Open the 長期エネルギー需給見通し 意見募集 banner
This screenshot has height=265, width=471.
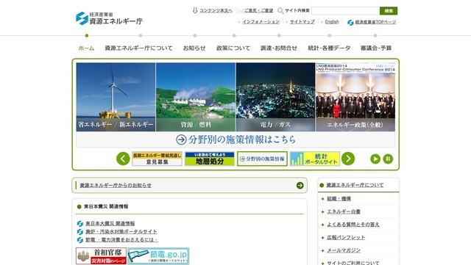pos(157,159)
